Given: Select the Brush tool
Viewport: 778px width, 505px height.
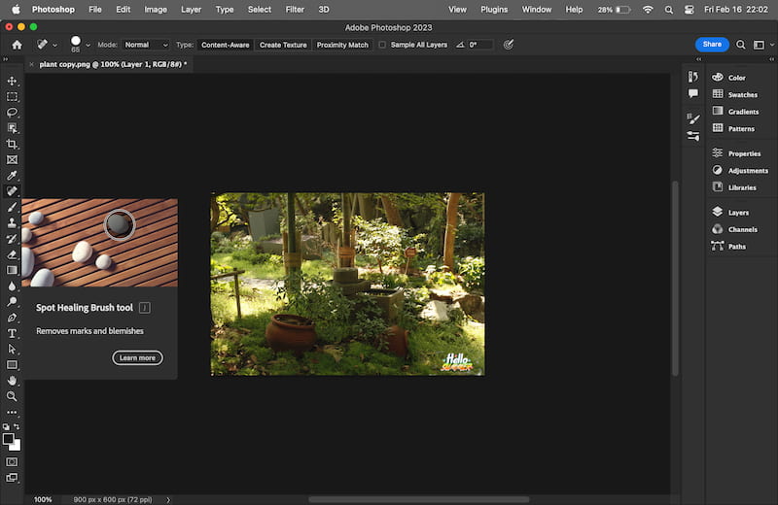Looking at the screenshot, I should point(12,207).
